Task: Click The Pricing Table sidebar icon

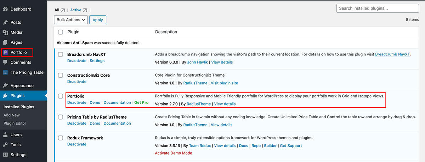Action: pos(5,72)
